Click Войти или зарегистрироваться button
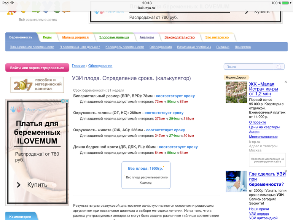The height and width of the screenshot is (220, 293). (x=37, y=68)
